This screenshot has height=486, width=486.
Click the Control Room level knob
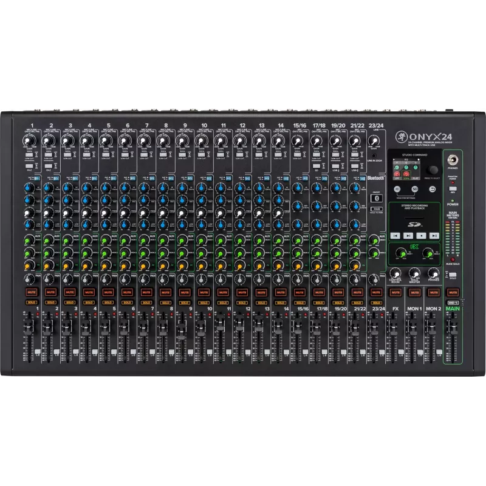coord(395,273)
